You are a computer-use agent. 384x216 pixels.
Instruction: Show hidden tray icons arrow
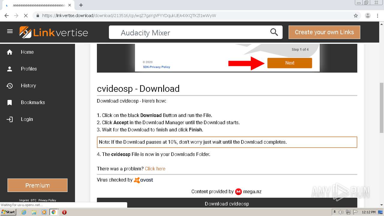click(335, 212)
